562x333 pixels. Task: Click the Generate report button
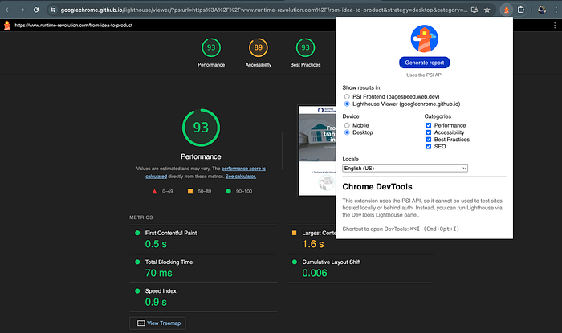tap(425, 63)
